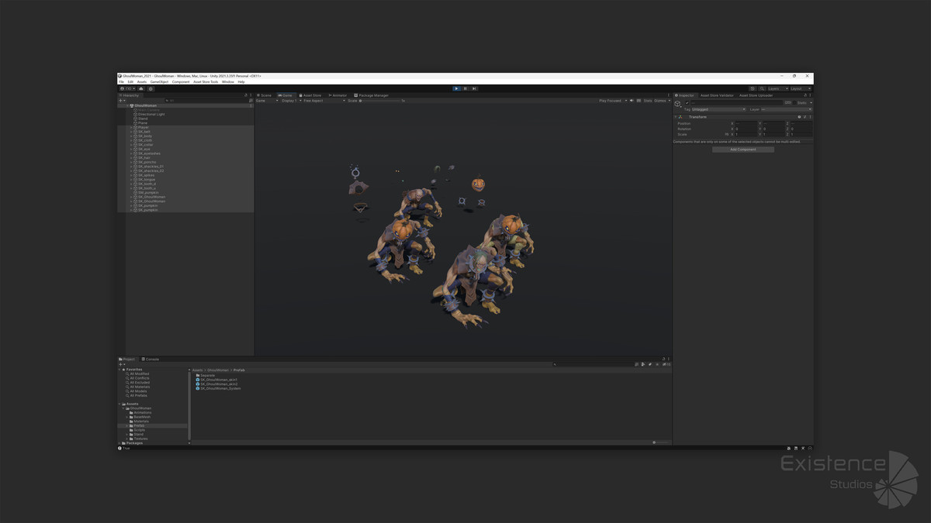Select the Plane object in Hierarchy
This screenshot has width=931, height=523.
pos(140,123)
